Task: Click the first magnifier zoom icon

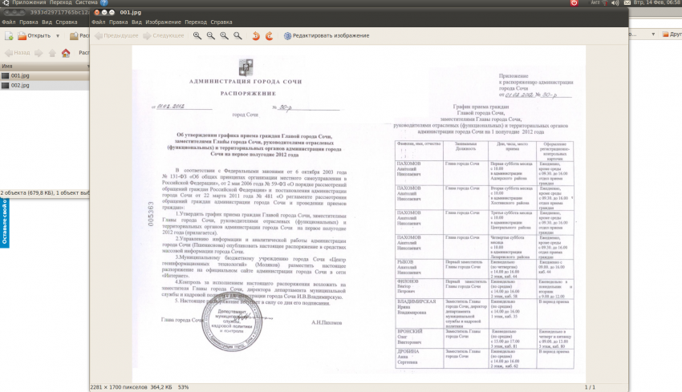Action: [x=197, y=35]
